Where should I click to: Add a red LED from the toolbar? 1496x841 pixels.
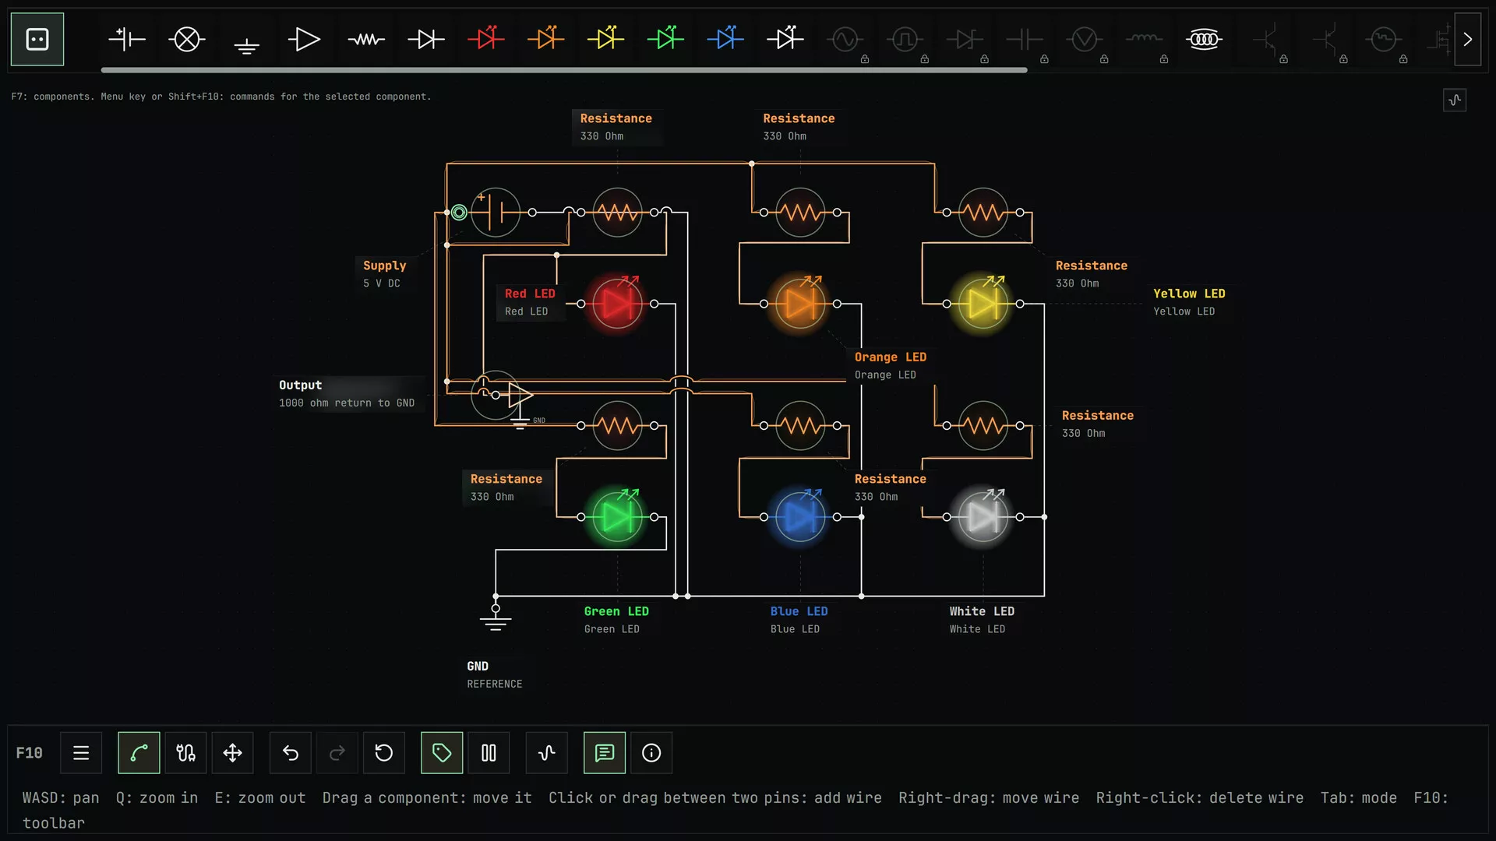[486, 39]
